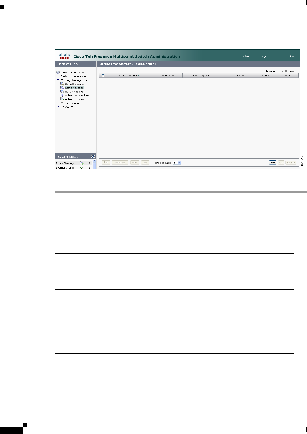Click the Description column header
The width and height of the screenshot is (307, 434).
(x=167, y=76)
